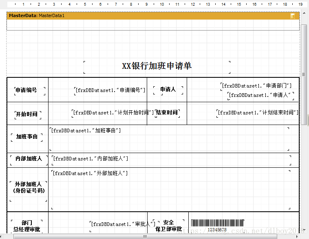
Task: Click the vertical scrollbar down arrow
Action: [x=304, y=230]
